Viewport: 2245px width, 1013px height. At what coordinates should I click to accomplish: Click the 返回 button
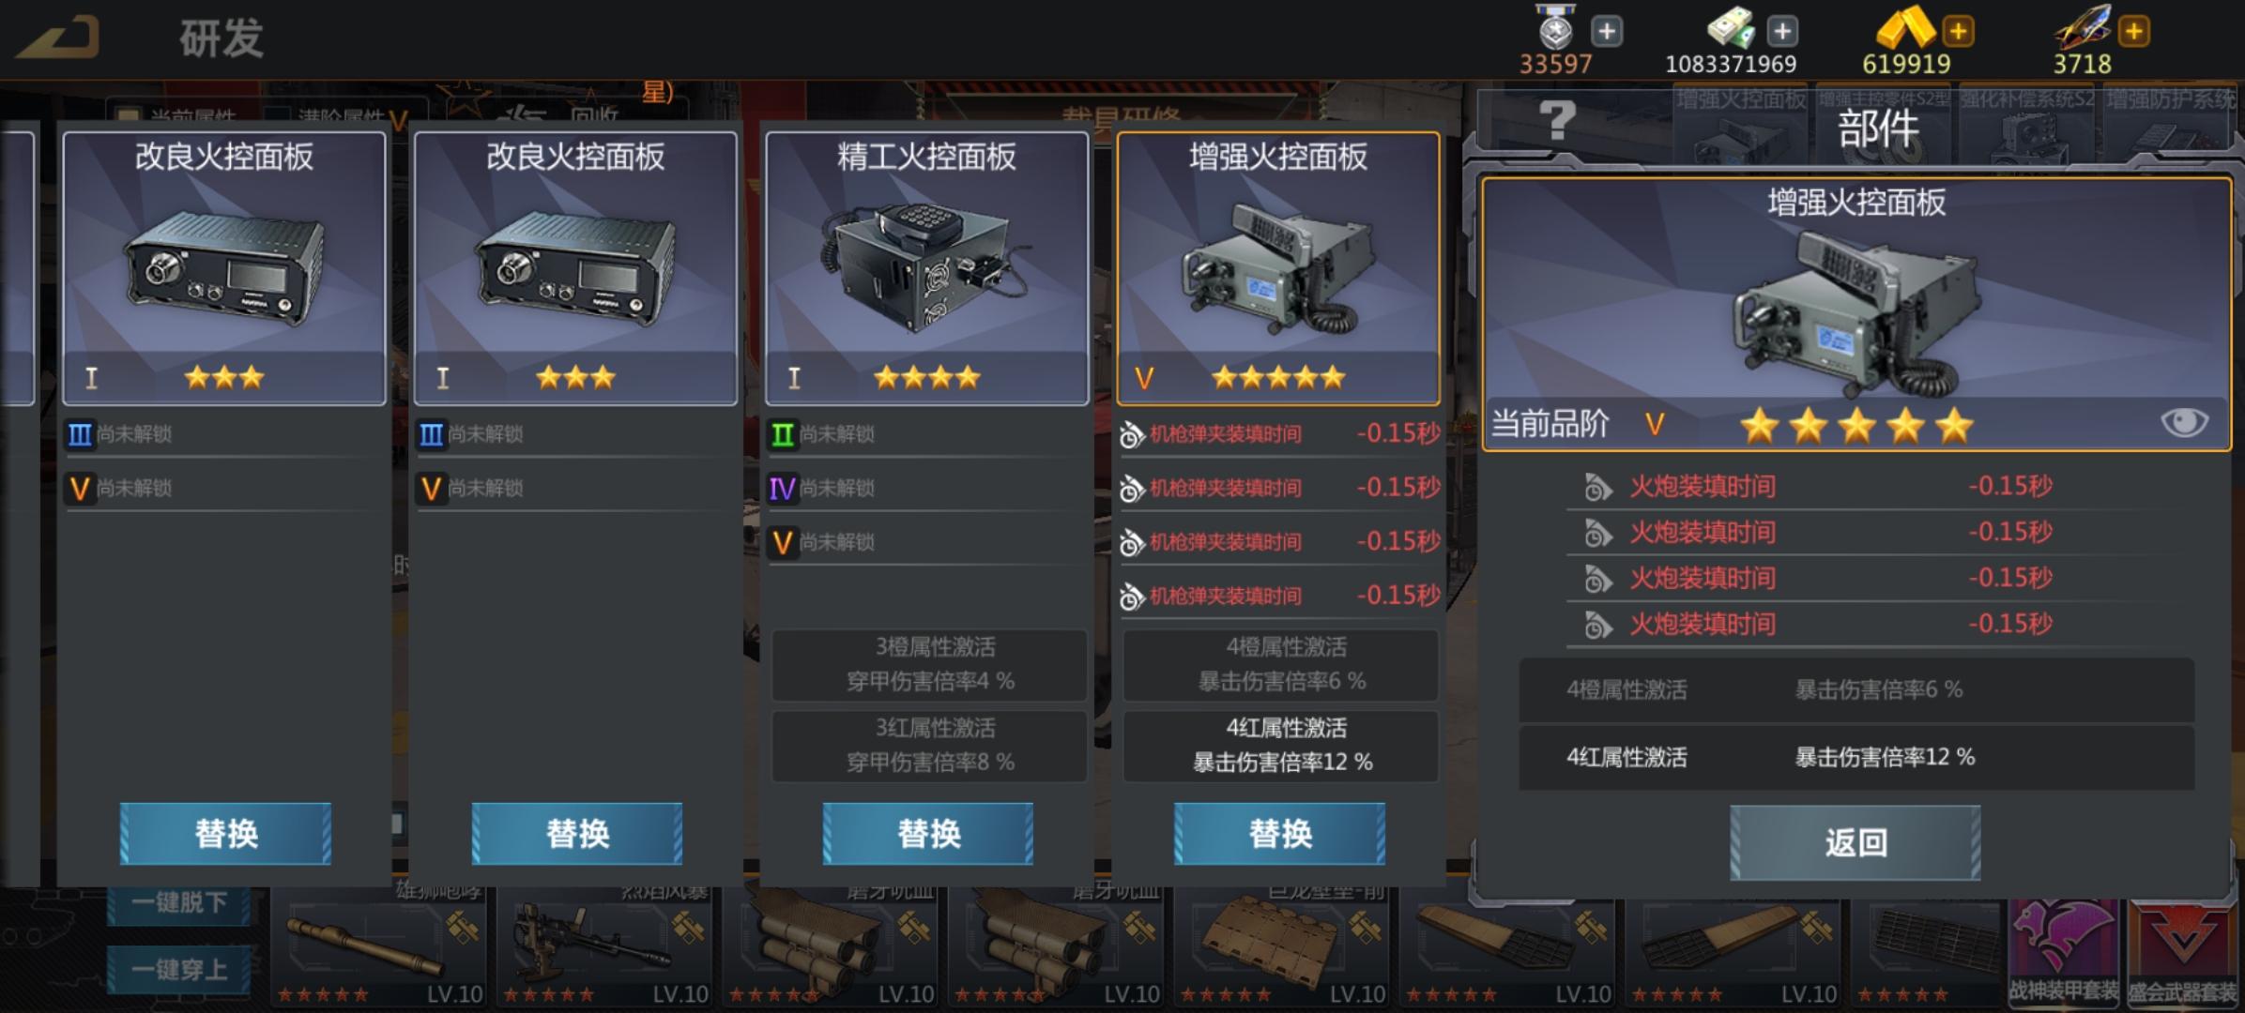[1856, 842]
